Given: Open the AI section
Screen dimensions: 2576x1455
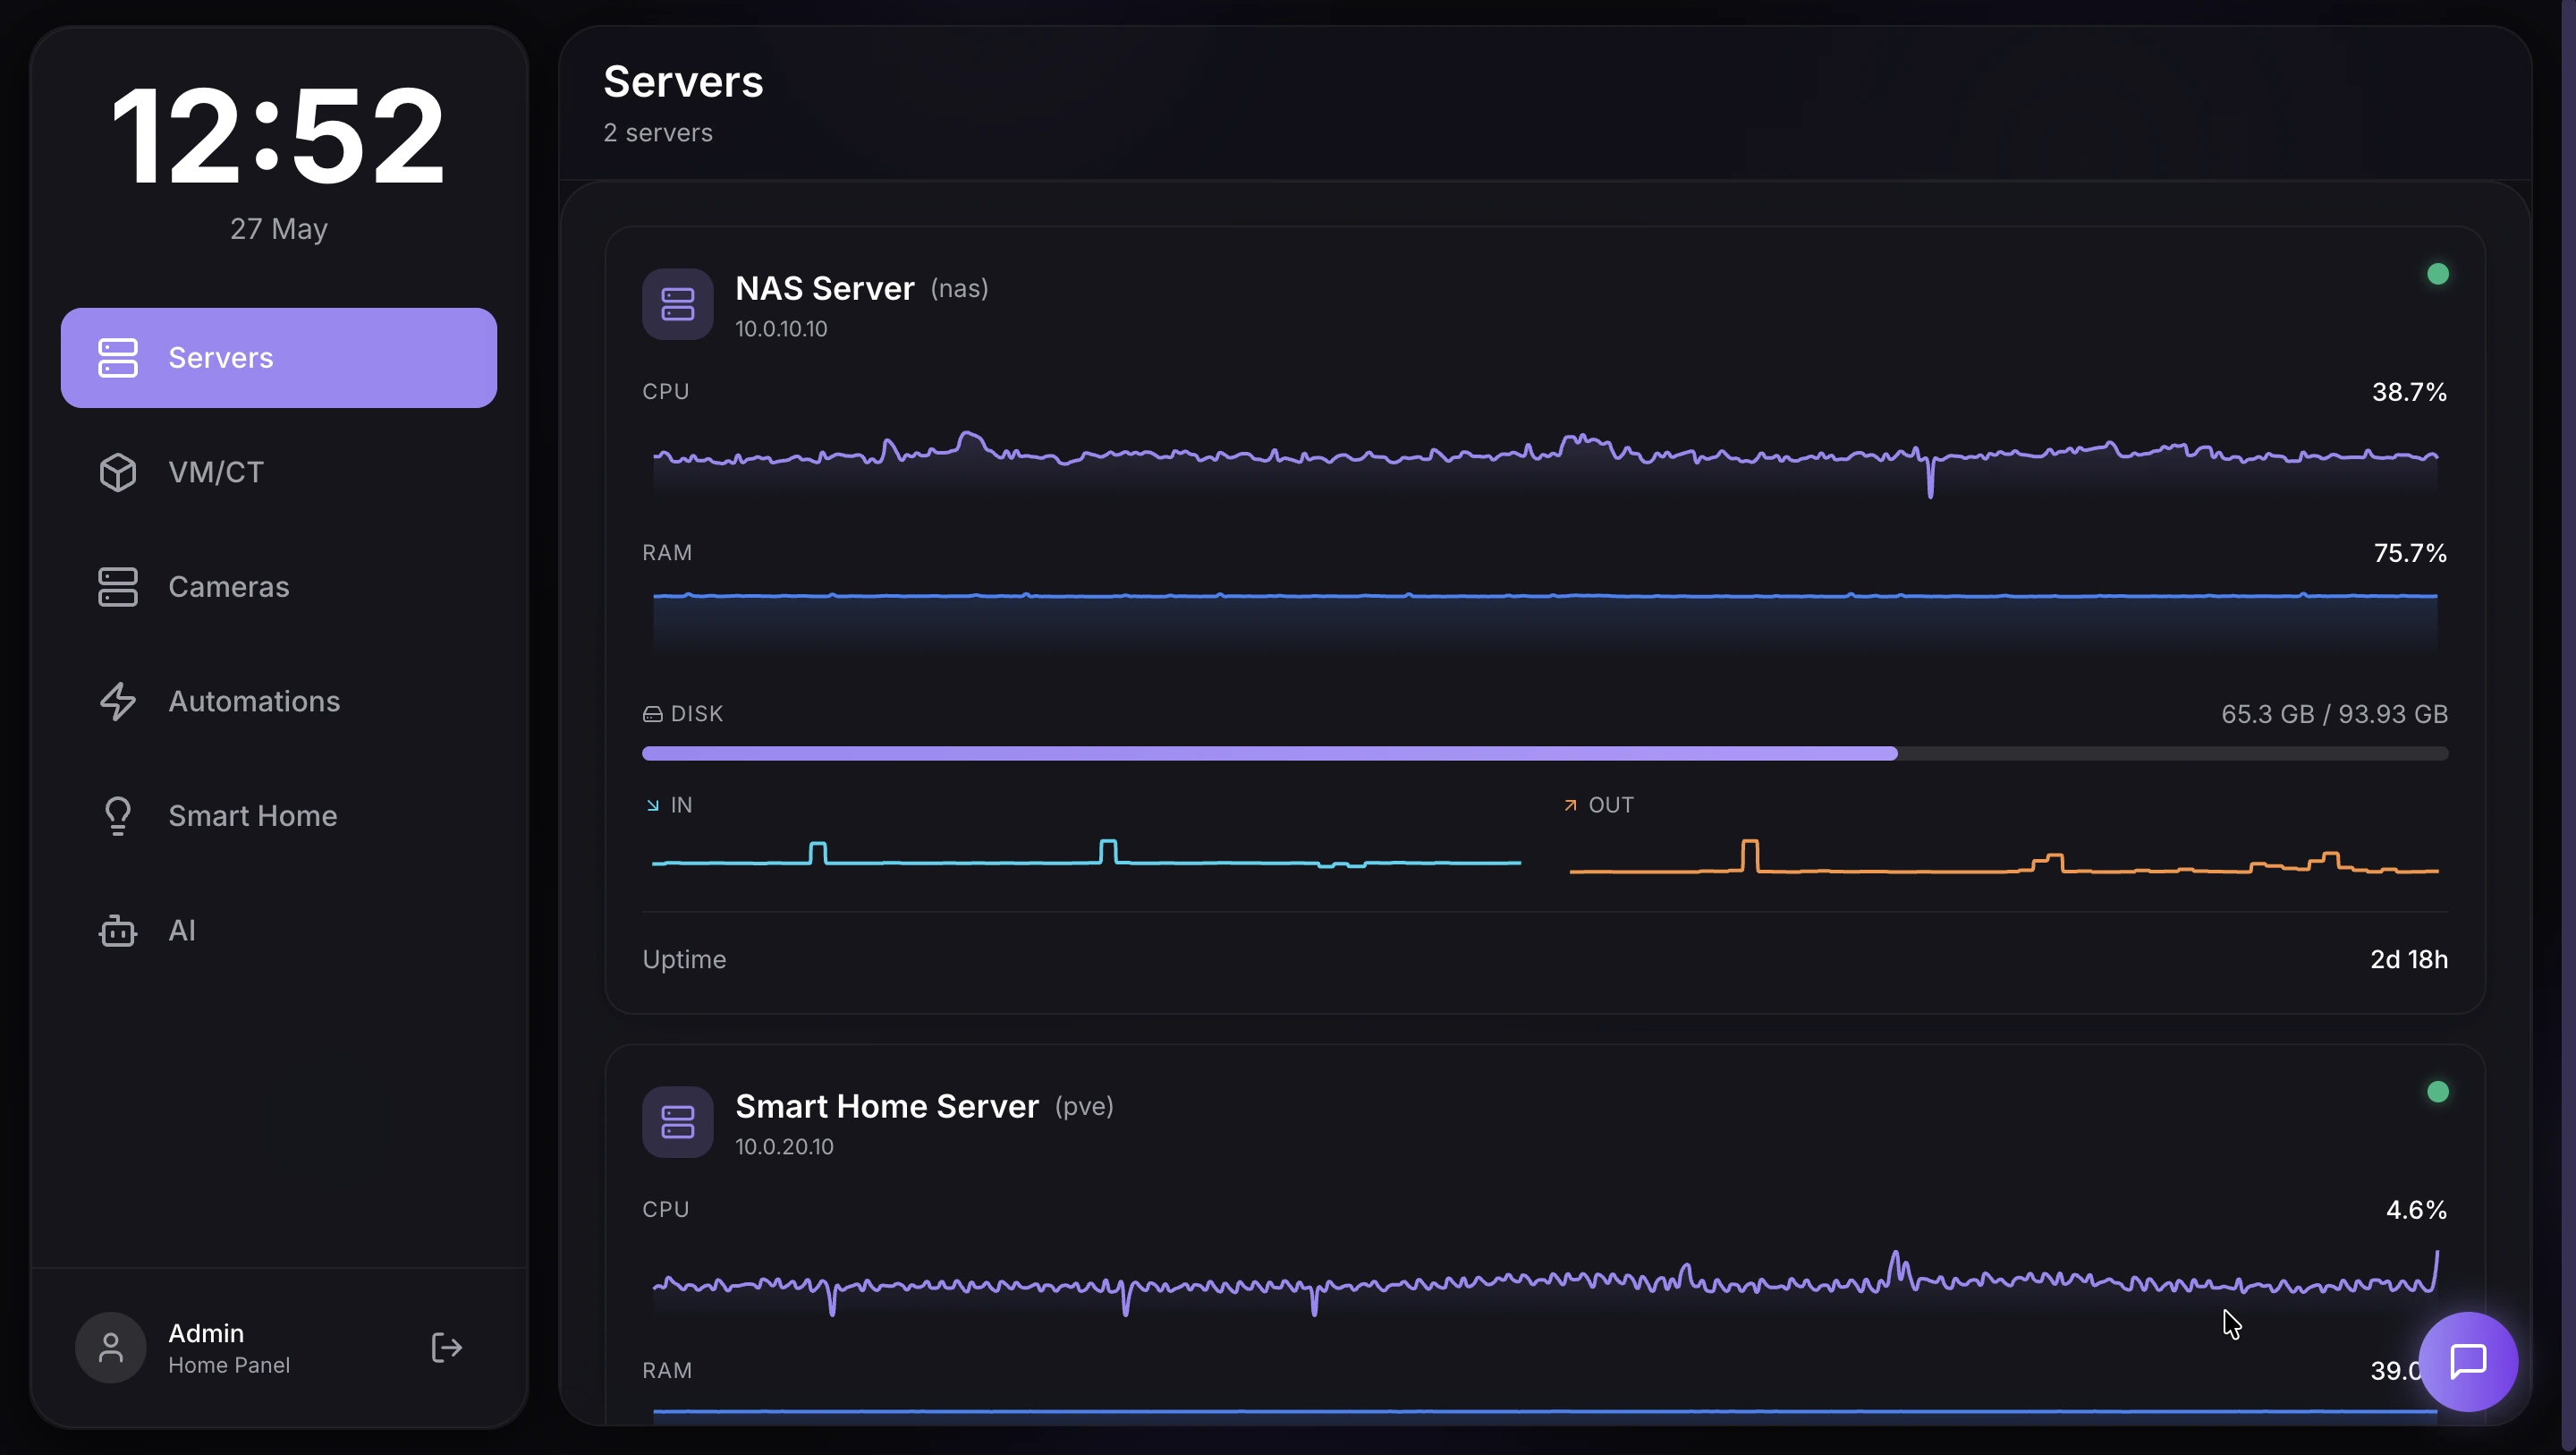Looking at the screenshot, I should tap(278, 931).
